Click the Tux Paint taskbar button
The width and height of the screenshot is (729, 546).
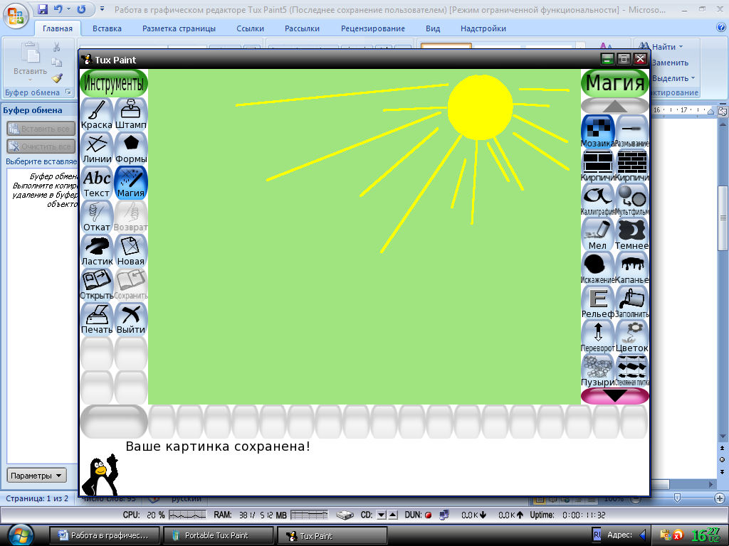332,536
